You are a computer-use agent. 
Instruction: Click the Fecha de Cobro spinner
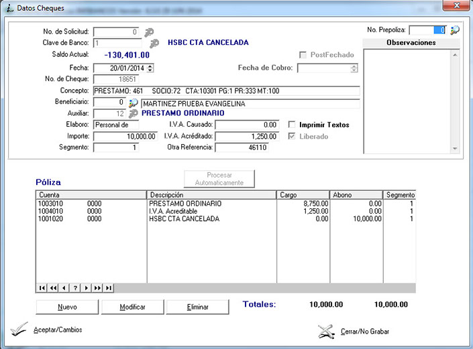point(354,68)
